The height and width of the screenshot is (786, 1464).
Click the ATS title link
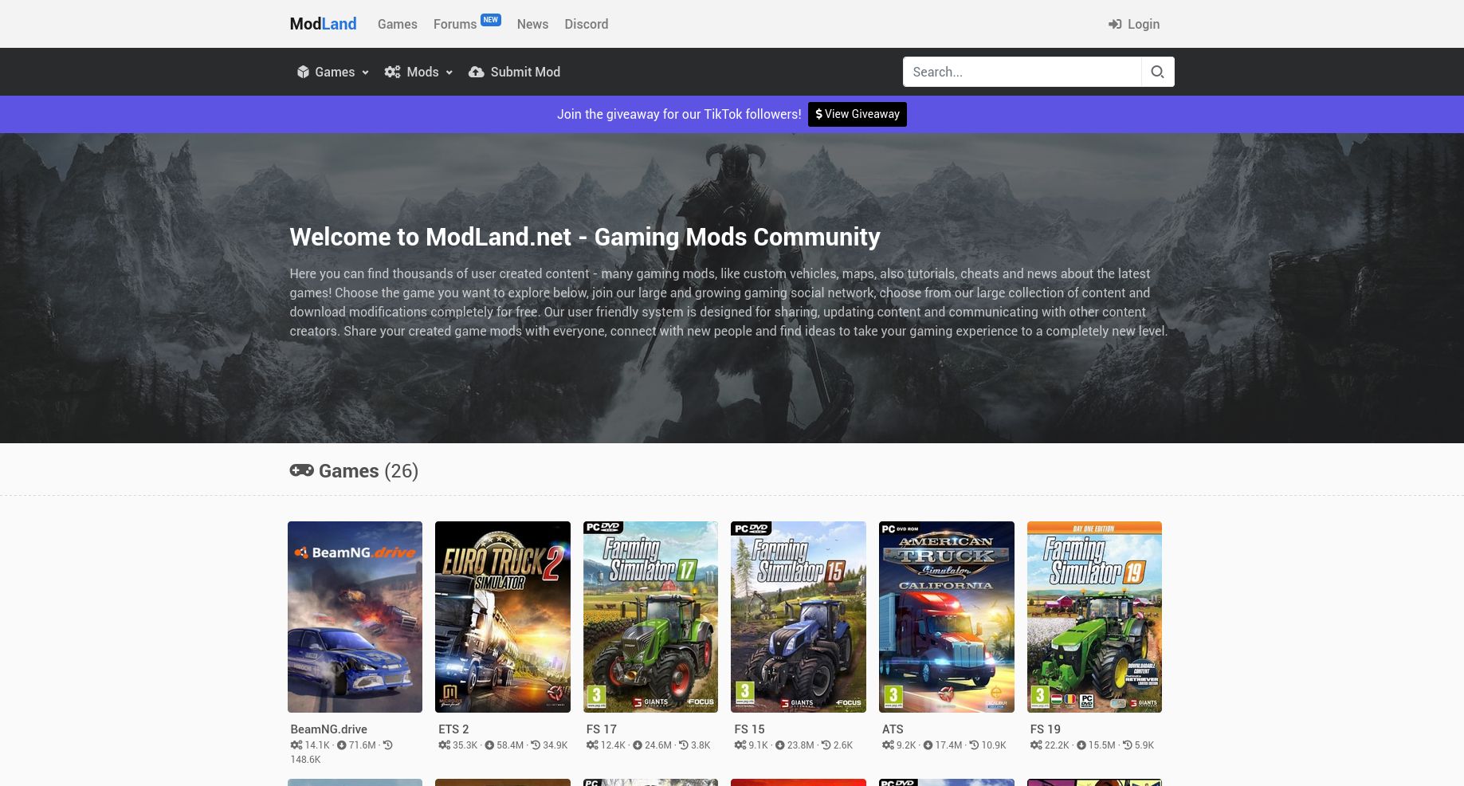coord(893,729)
